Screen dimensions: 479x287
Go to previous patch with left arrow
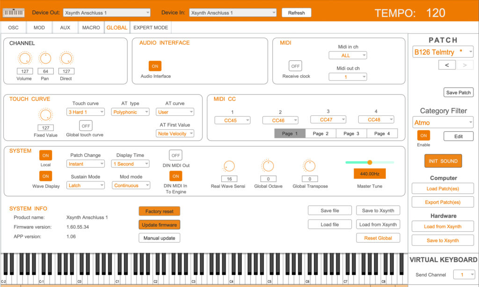447,65
